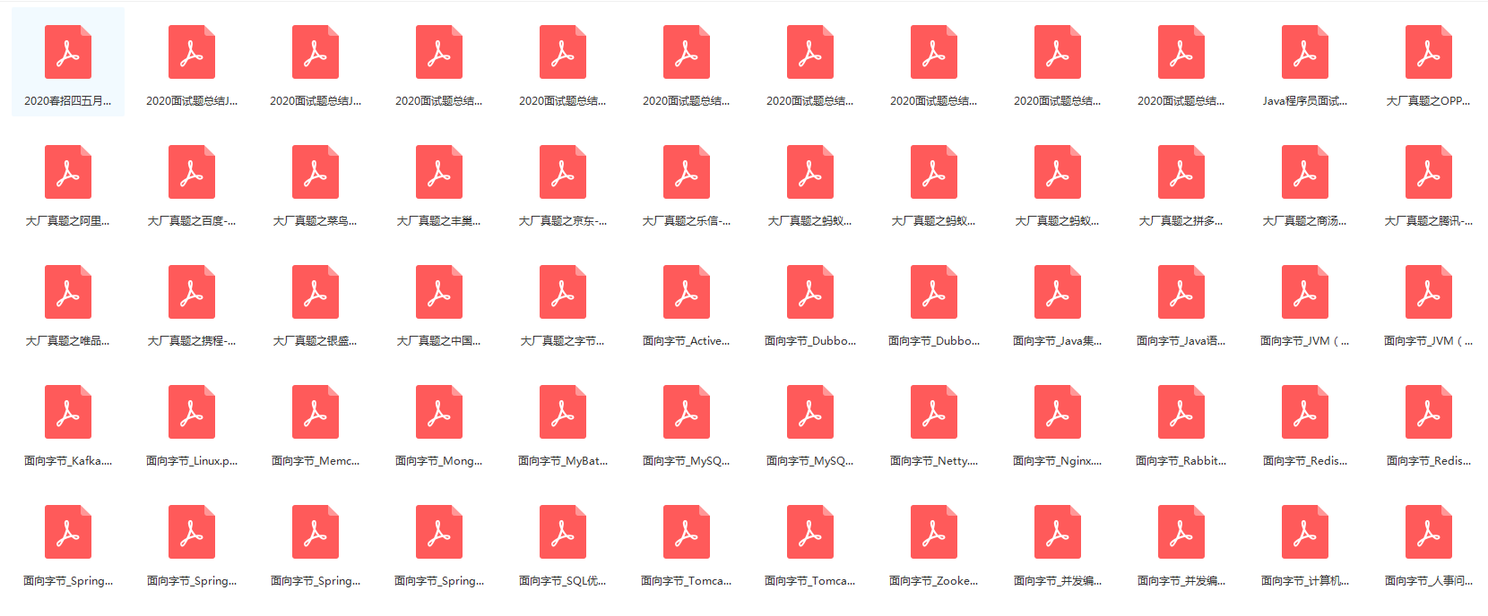
Task: Click the file name 面向字节_Netty....
Action: (x=934, y=461)
